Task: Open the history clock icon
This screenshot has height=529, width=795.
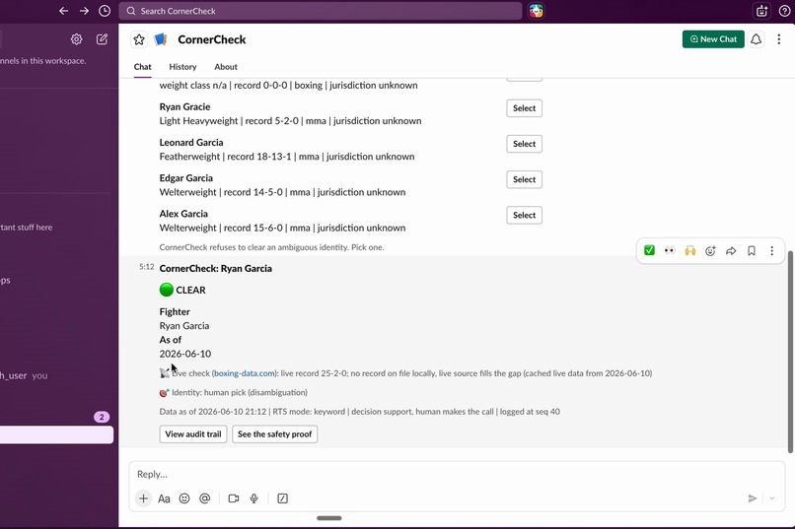Action: [105, 11]
